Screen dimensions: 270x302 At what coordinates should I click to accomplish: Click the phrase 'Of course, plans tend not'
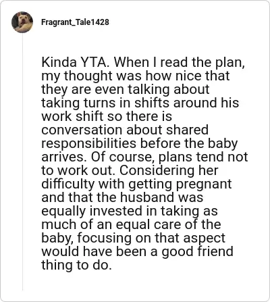click(x=169, y=157)
